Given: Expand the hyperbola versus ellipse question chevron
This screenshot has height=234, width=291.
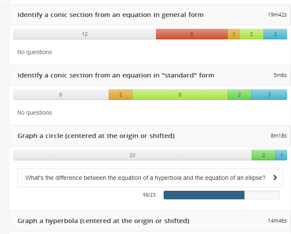Looking at the screenshot, I should 275,178.
